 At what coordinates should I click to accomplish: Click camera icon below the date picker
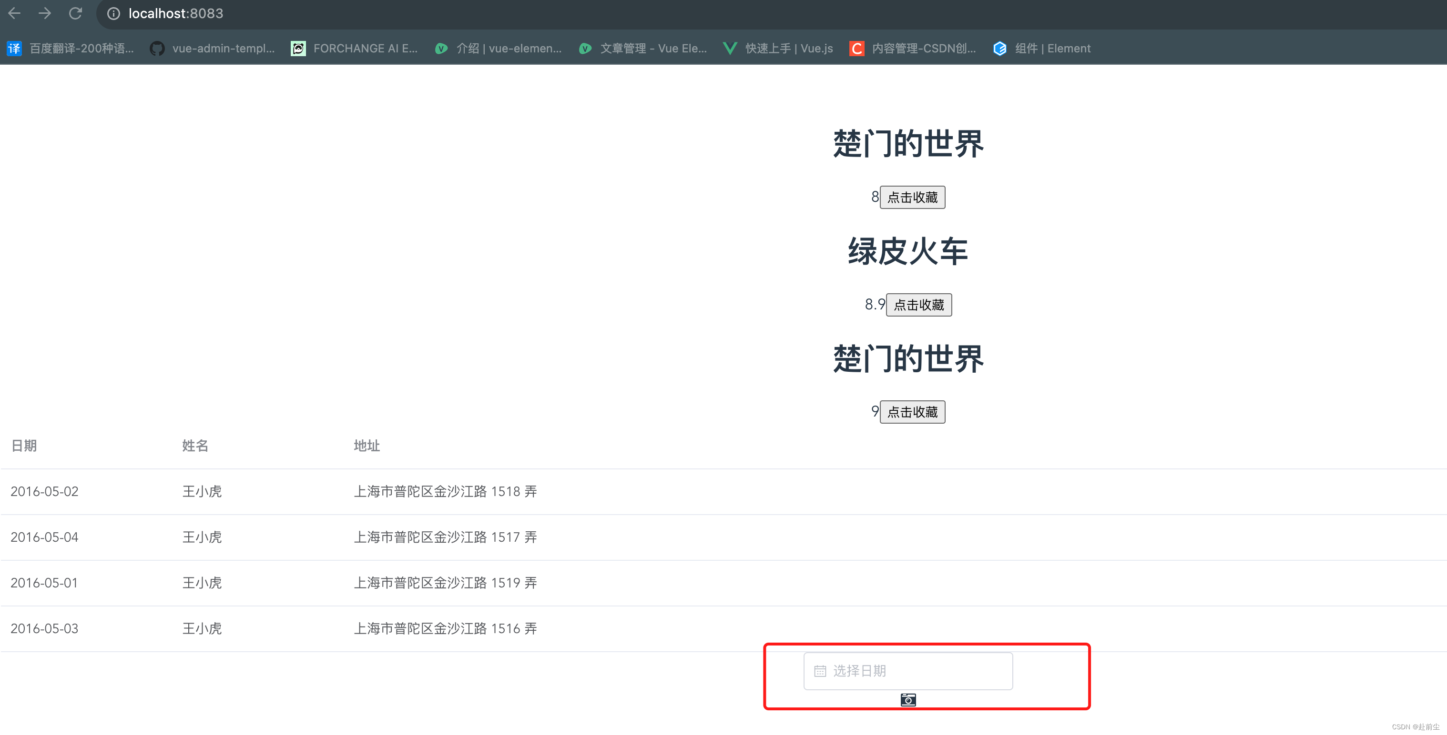pyautogui.click(x=908, y=700)
